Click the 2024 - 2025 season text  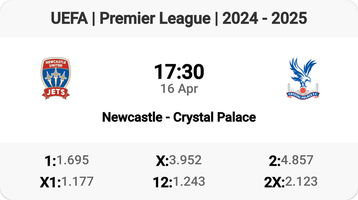(x=265, y=19)
